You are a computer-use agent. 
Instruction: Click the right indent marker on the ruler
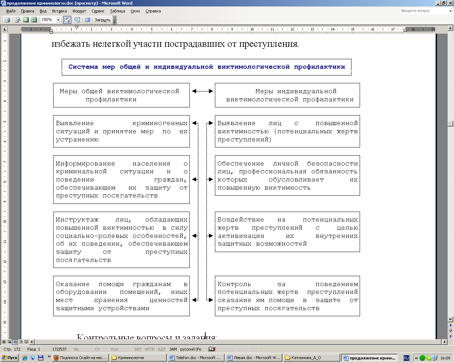[x=405, y=30]
